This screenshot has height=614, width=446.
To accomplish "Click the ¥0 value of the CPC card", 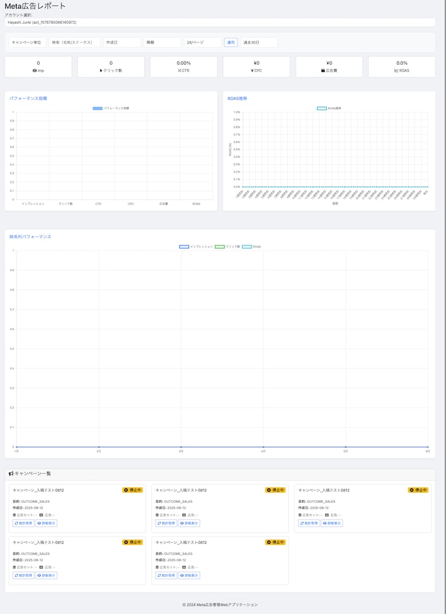I will [257, 63].
